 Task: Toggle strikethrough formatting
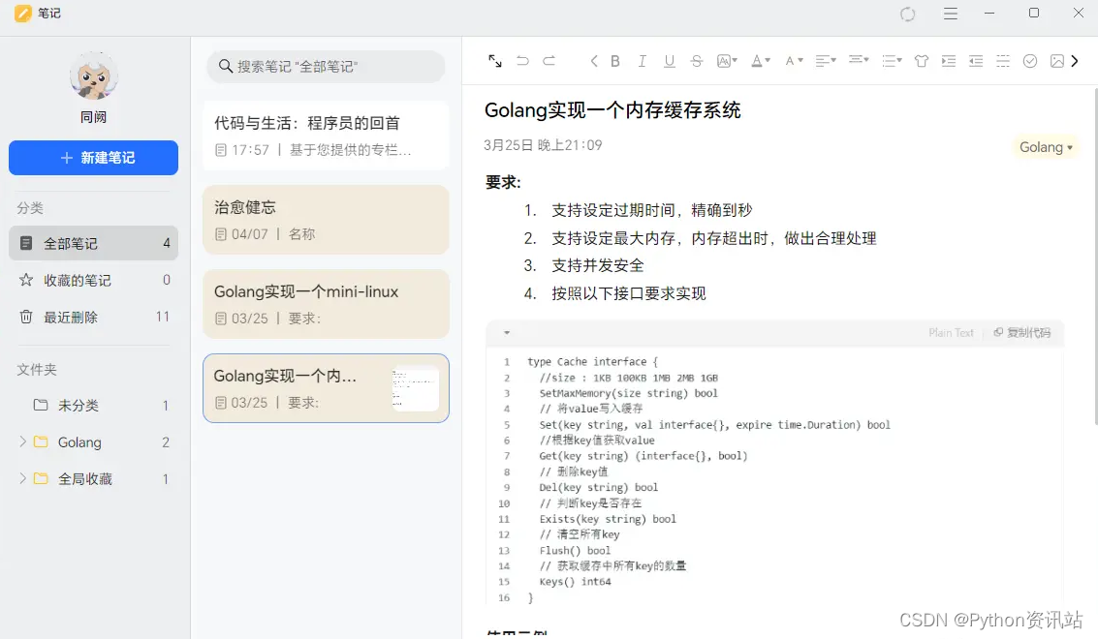pyautogui.click(x=696, y=61)
